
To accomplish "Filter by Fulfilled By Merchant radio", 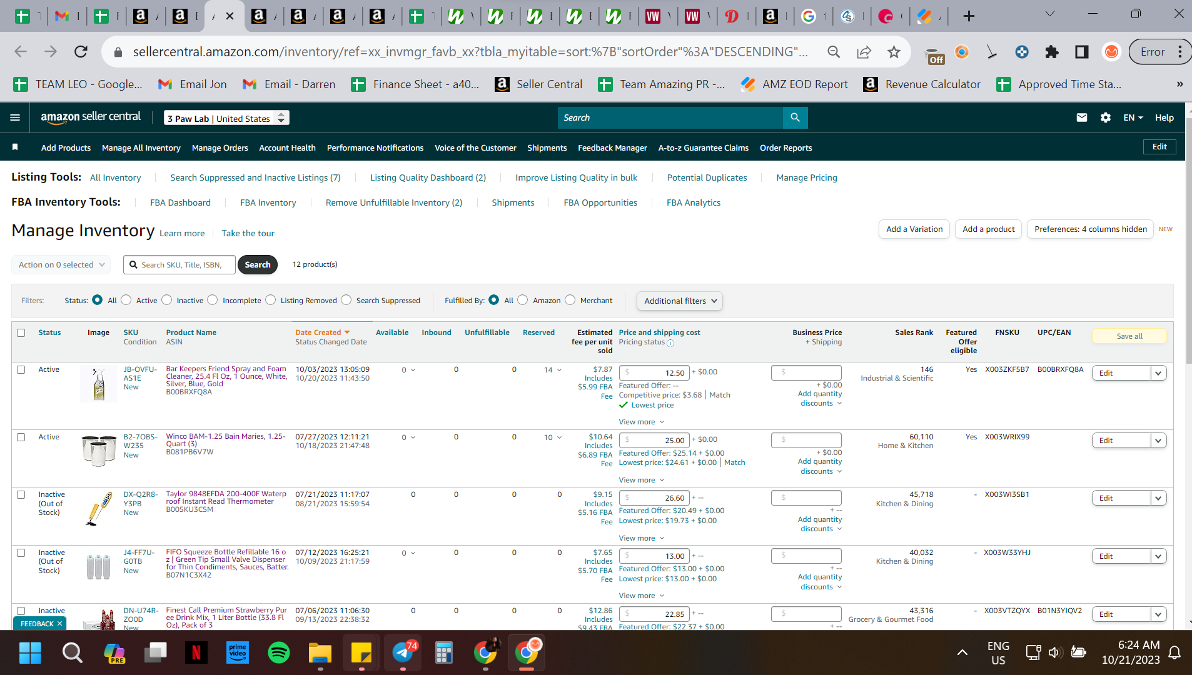I will 570,300.
